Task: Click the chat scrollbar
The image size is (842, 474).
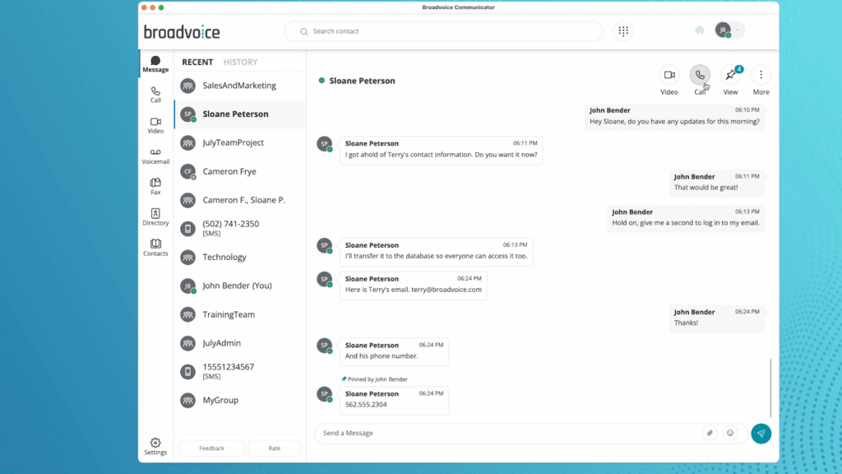Action: [770, 387]
